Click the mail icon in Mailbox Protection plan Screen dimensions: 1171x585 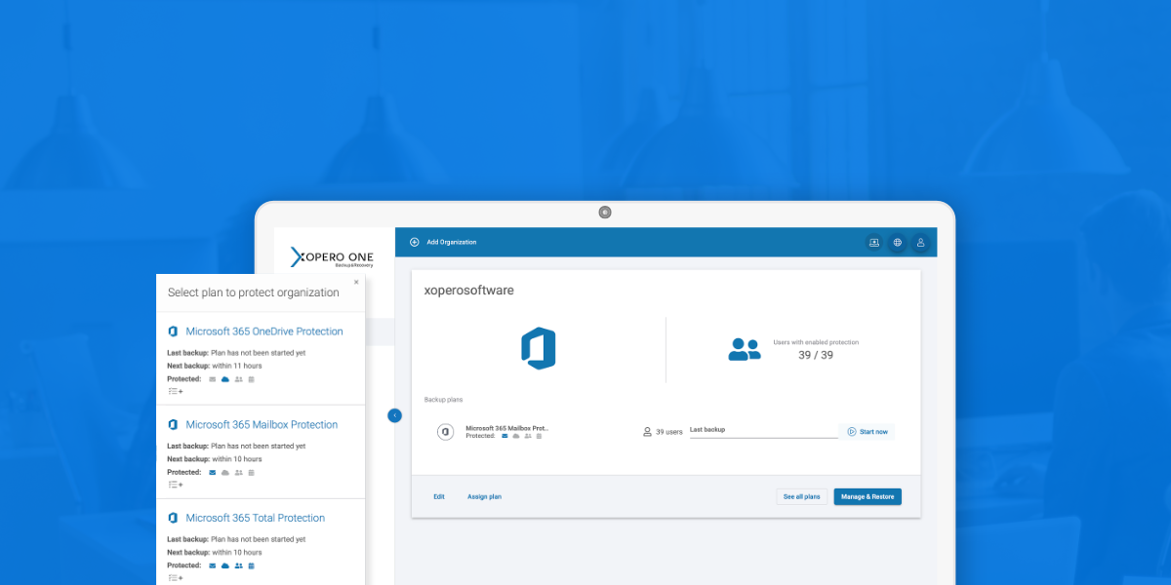pyautogui.click(x=213, y=473)
